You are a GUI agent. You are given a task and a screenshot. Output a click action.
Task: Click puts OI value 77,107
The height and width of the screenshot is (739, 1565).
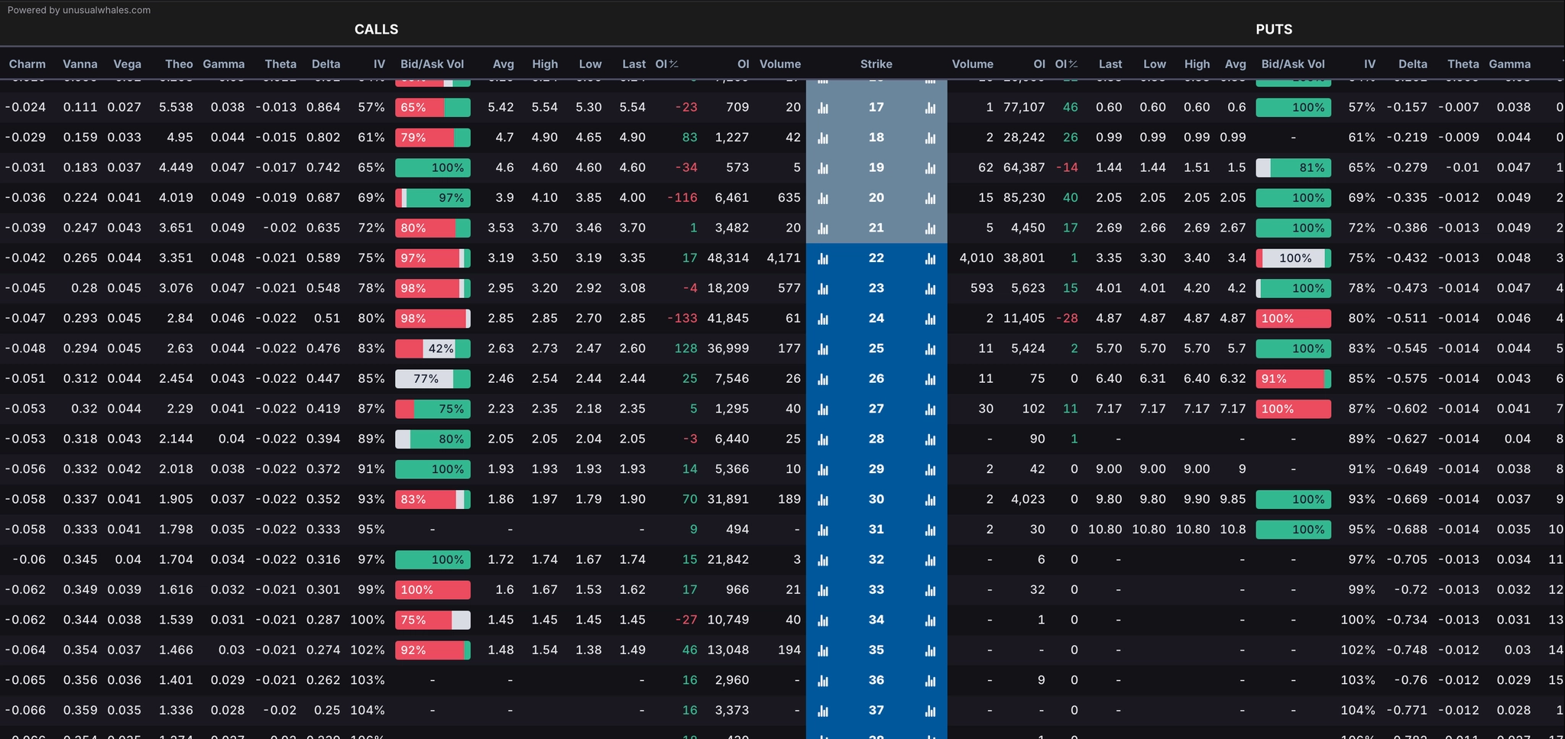[x=1024, y=107]
